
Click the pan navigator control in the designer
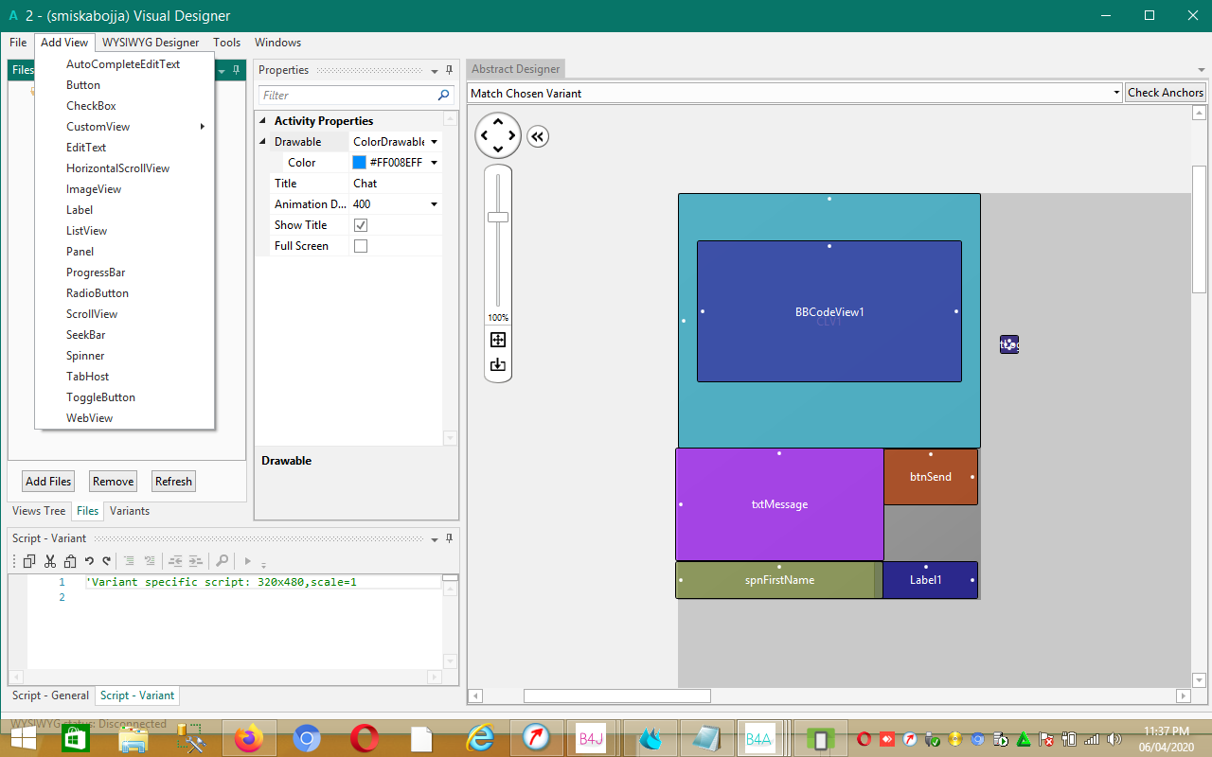pos(497,136)
